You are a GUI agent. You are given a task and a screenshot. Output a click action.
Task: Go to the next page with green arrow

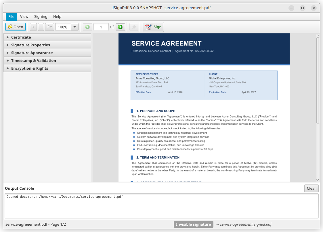click(x=120, y=27)
